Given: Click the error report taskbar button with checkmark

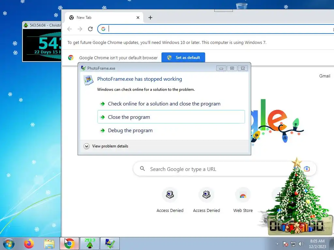Looking at the screenshot, I should coord(110,243).
